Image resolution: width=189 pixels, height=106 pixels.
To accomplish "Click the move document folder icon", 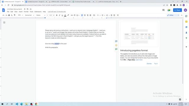I will [27, 9].
